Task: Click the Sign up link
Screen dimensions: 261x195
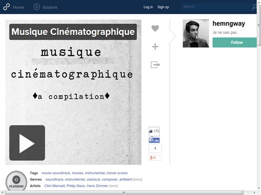Action: tap(163, 7)
